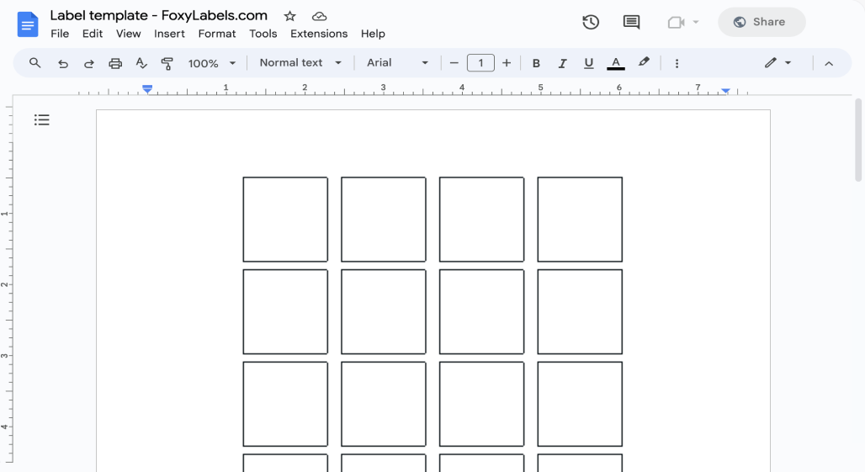
Task: Open the File menu
Action: [x=60, y=34]
